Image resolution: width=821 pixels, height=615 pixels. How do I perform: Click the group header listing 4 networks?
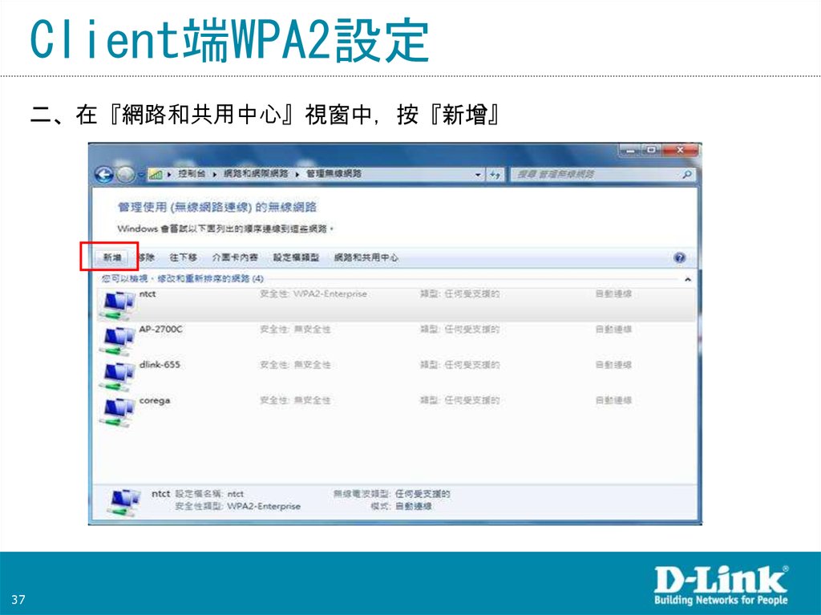pos(183,279)
